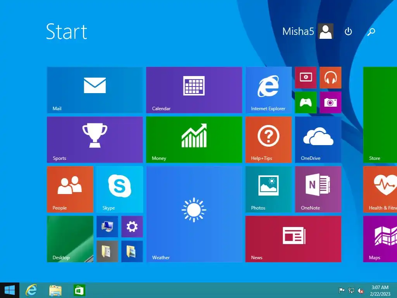Image resolution: width=397 pixels, height=298 pixels.
Task: Click the network status tray icon
Action: (x=351, y=290)
